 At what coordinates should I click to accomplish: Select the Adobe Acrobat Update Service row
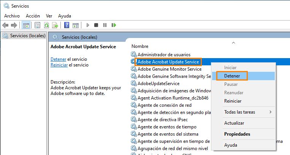click(168, 62)
